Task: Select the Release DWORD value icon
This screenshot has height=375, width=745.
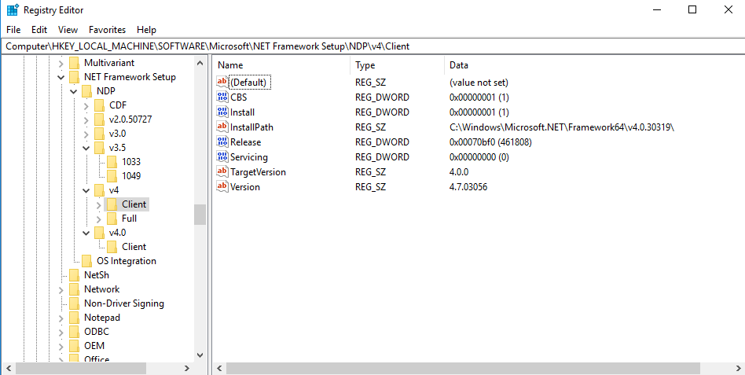Action: coord(222,142)
